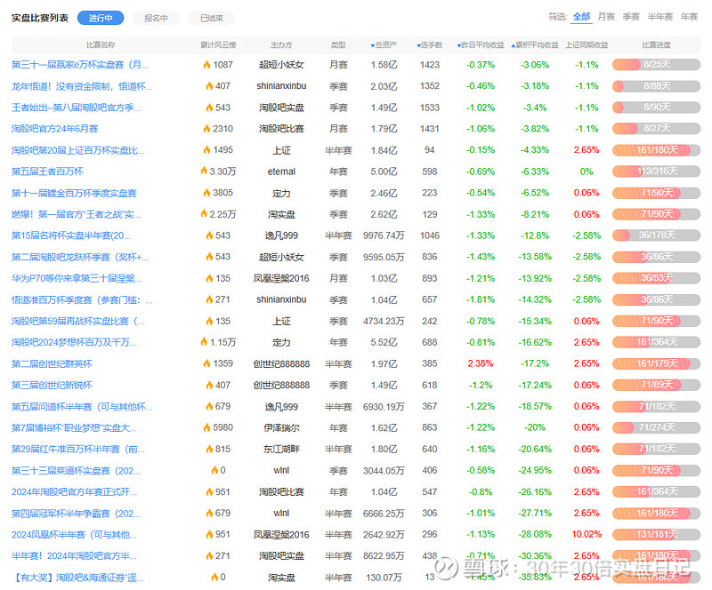
Task: Click the flame icon next to 1359
Action: coord(206,363)
